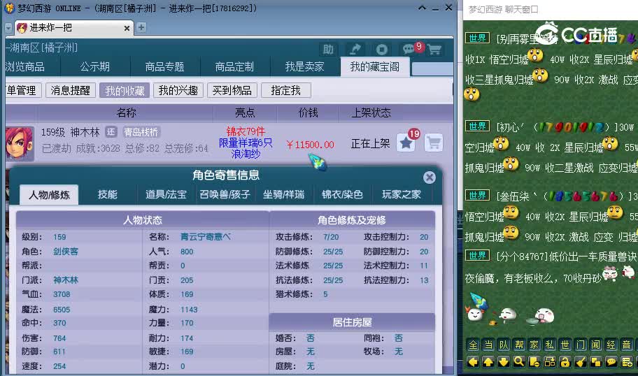This screenshot has height=376, width=638.
Task: Click the up arrow icon in the chat toolbar
Action: pos(488,361)
